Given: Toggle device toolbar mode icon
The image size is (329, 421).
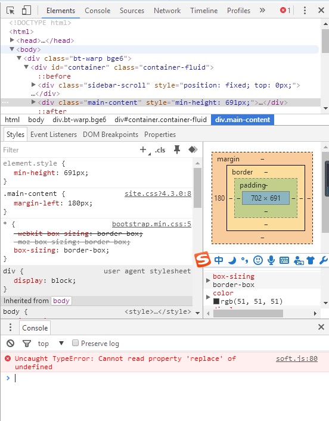Looking at the screenshot, I should coord(26,11).
